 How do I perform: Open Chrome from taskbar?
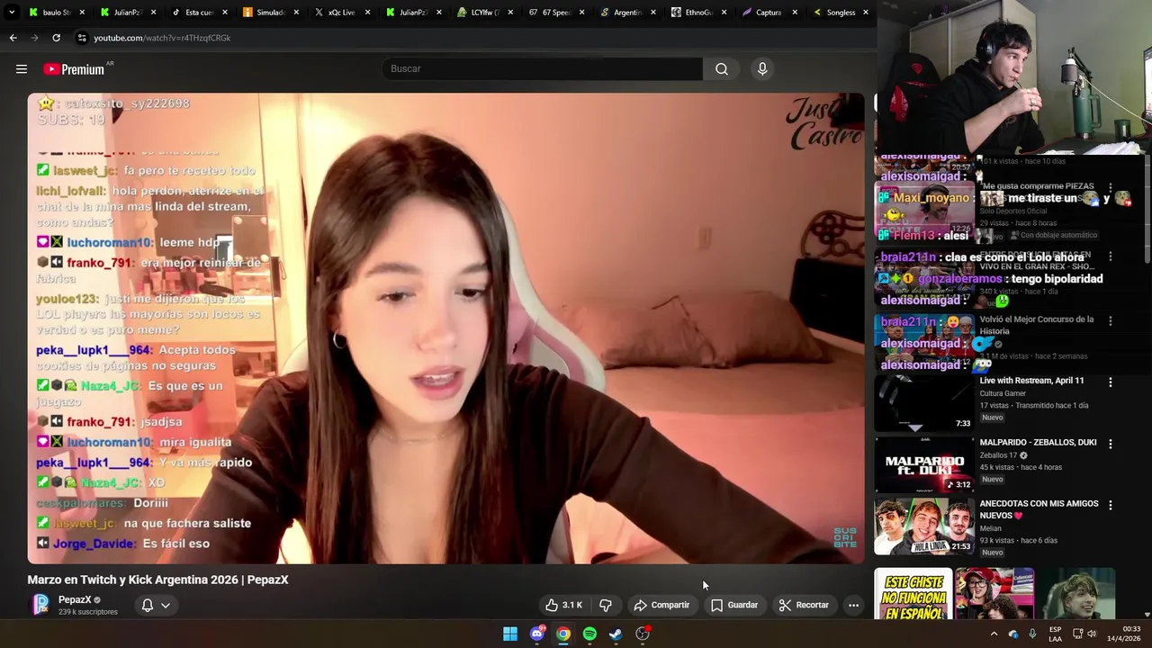563,634
